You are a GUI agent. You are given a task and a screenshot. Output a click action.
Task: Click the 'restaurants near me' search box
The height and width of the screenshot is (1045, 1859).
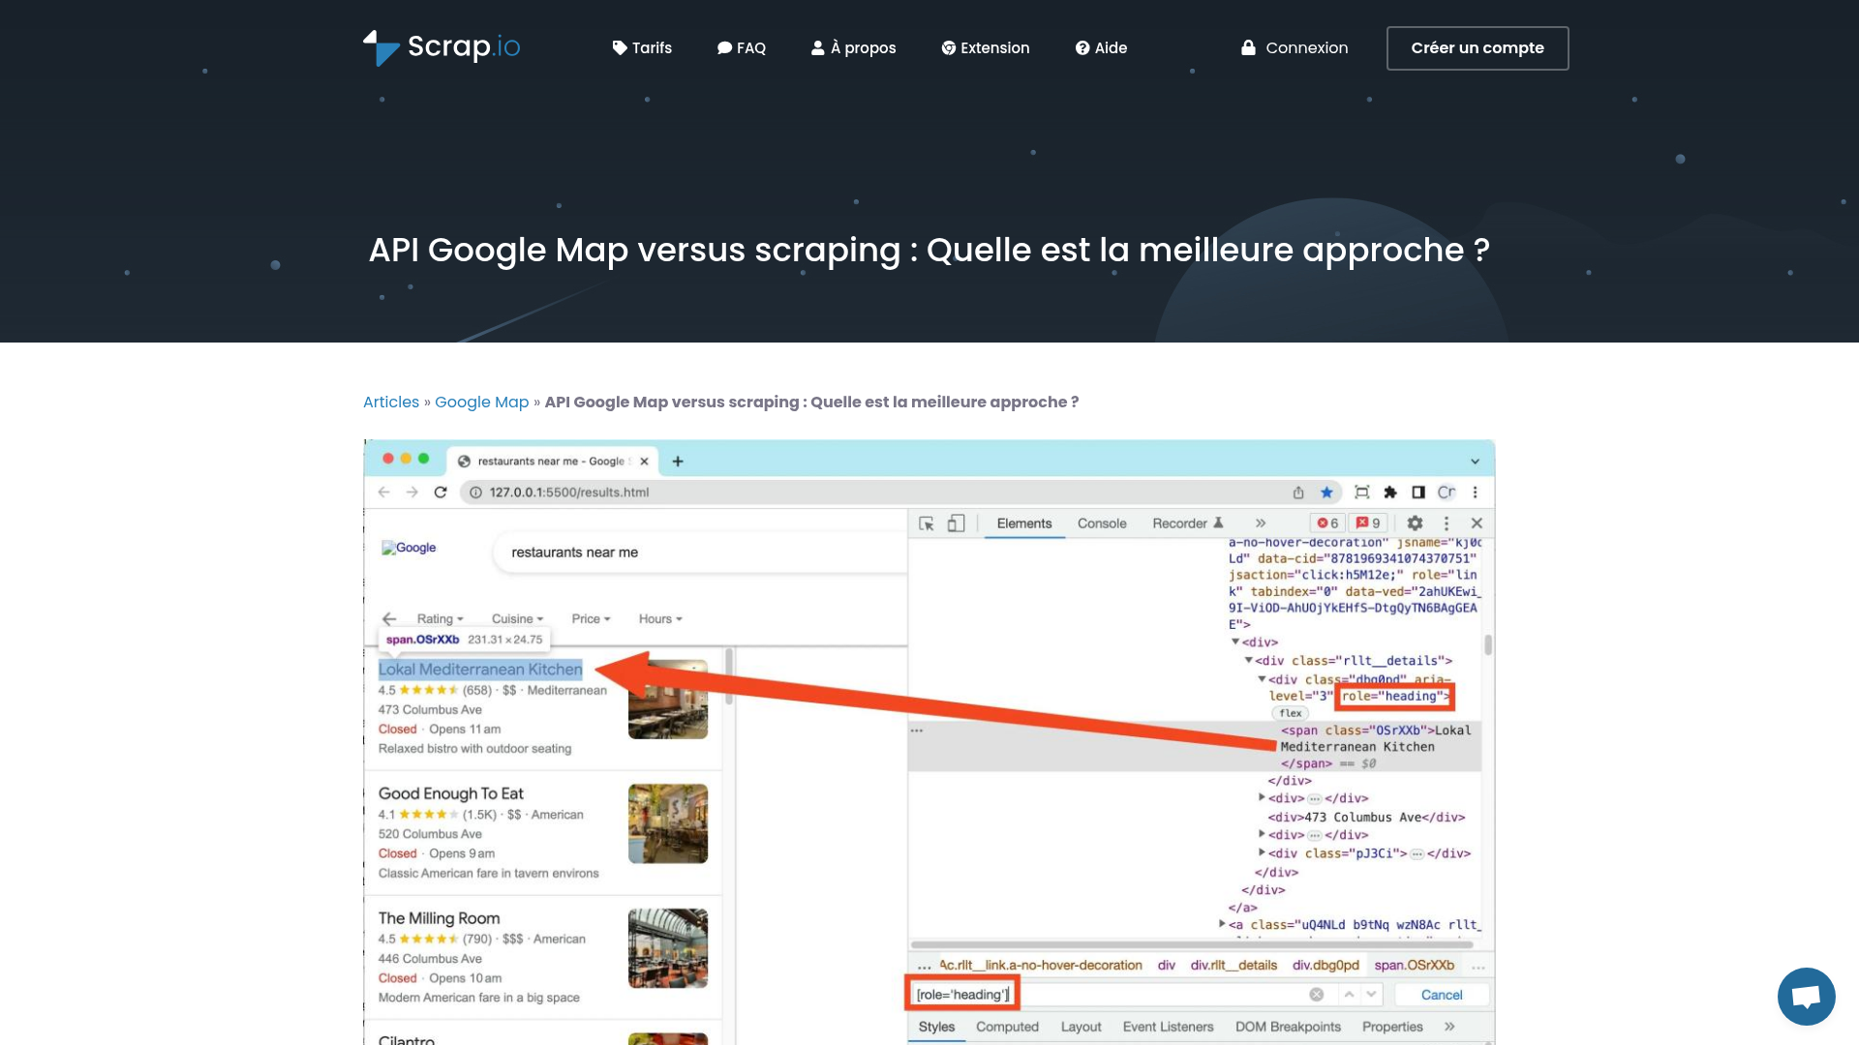699,552
